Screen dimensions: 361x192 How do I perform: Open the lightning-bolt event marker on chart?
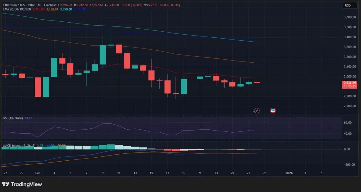256,111
